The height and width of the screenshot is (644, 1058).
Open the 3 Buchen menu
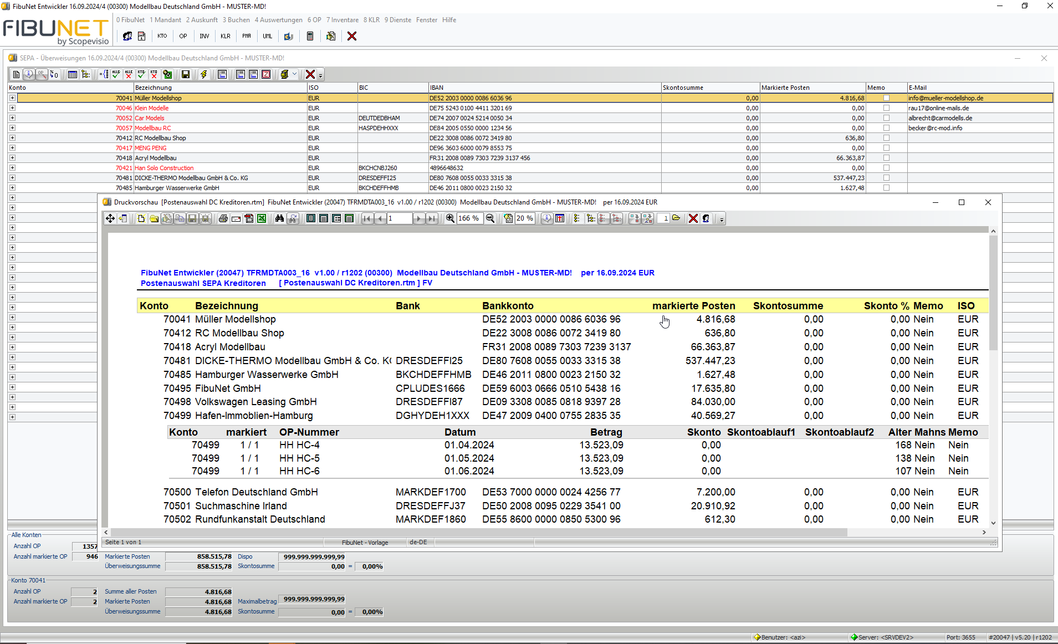click(236, 20)
